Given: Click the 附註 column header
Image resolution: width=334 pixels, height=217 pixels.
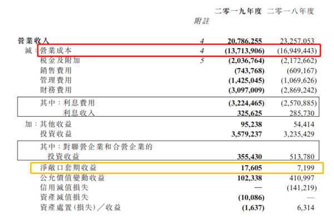Looking at the screenshot, I should click(202, 21).
